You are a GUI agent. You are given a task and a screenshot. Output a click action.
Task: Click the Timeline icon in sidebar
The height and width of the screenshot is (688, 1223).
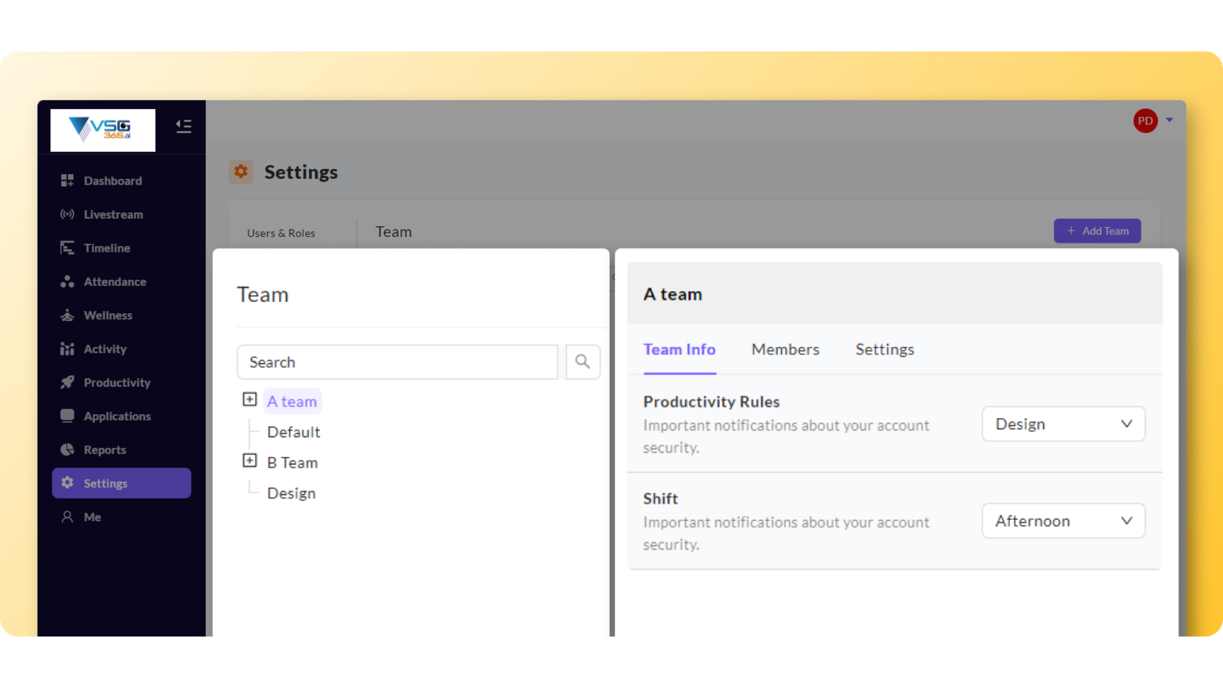[67, 248]
